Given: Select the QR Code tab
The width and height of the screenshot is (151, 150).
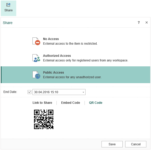Looking at the screenshot, I should click(96, 103).
